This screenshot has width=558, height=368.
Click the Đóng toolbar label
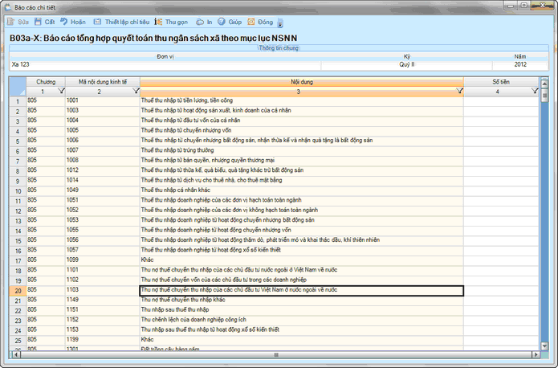266,22
